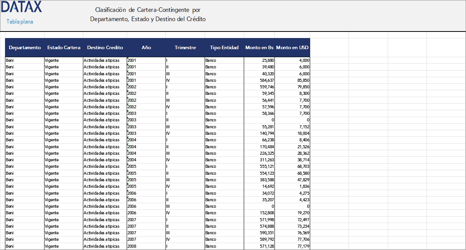Select the Año column header
Screen dimensions: 466x250
pos(146,47)
